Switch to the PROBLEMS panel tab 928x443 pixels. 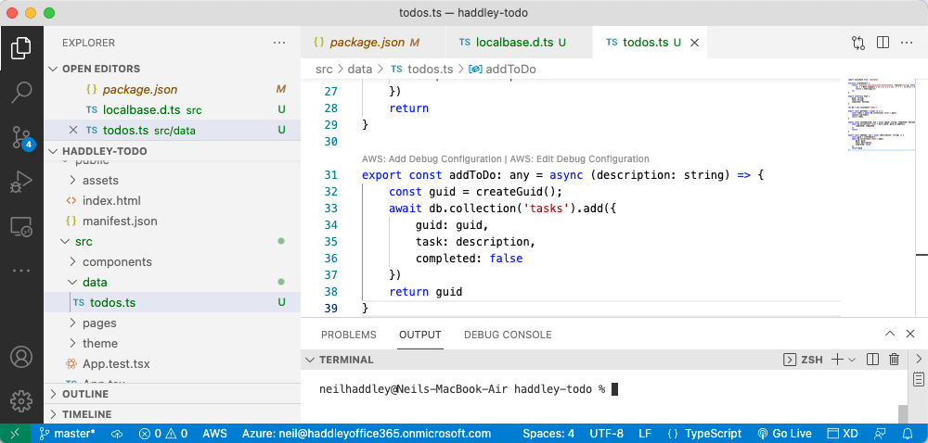[x=348, y=335]
